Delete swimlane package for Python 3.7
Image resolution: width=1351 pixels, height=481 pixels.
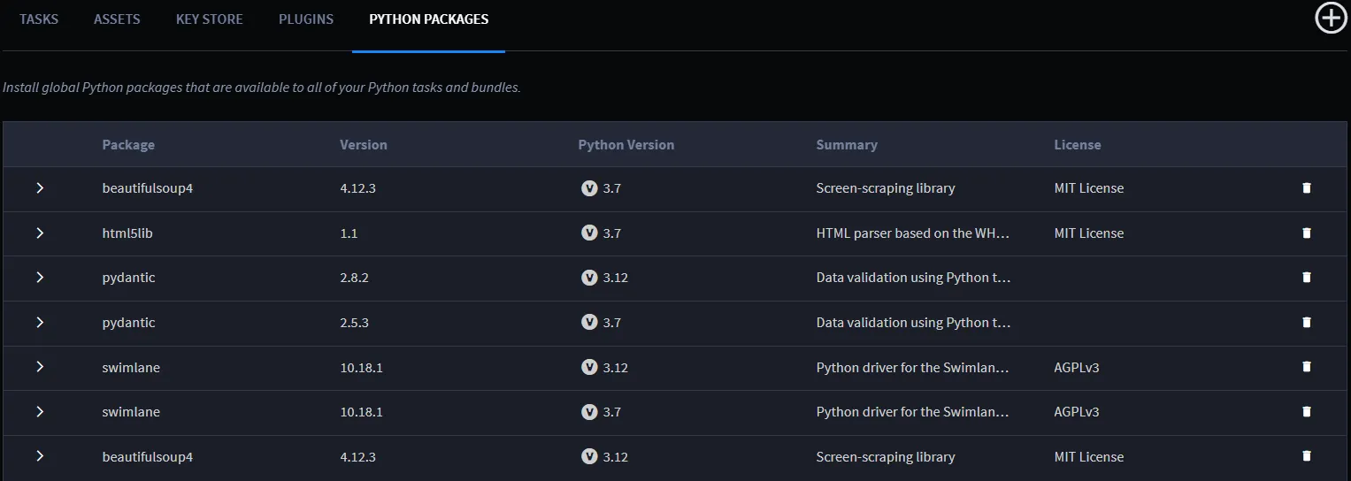(x=1307, y=412)
